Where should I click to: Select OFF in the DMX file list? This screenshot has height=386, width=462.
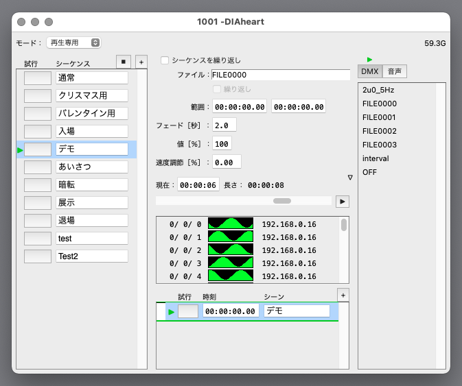369,172
